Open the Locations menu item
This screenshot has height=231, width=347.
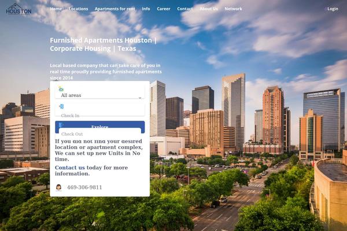(x=78, y=9)
